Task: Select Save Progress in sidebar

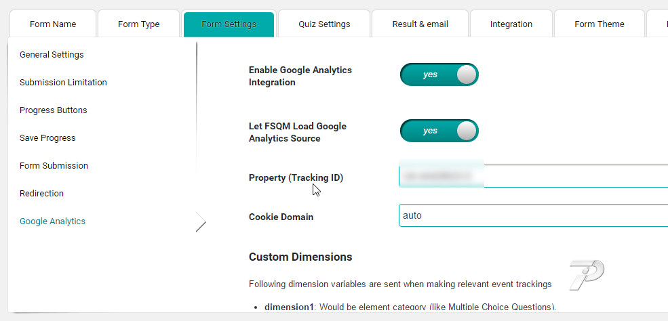Action: coord(47,138)
